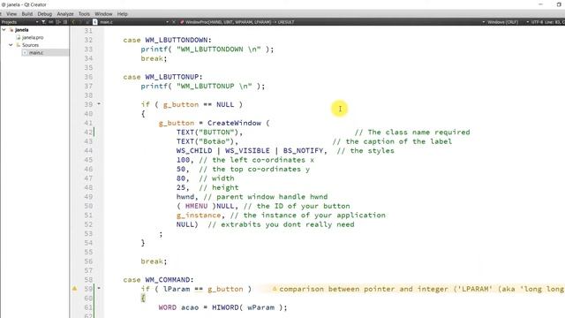The height and width of the screenshot is (318, 565).
Task: Close the main.c document with X
Action: tap(174, 22)
